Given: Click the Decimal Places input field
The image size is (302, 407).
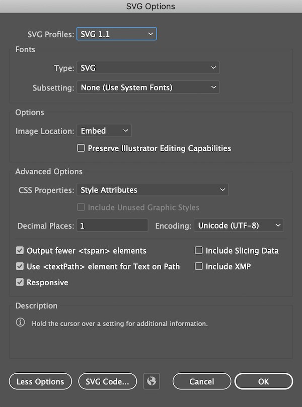Looking at the screenshot, I should coord(112,226).
